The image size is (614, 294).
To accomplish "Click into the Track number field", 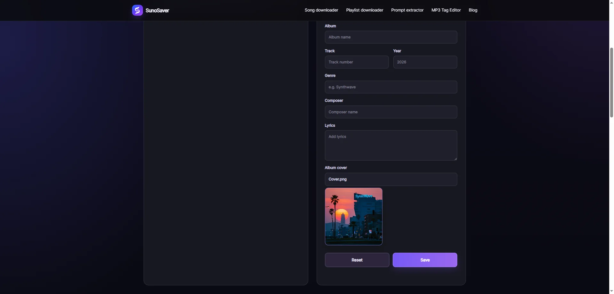I will tap(357, 62).
